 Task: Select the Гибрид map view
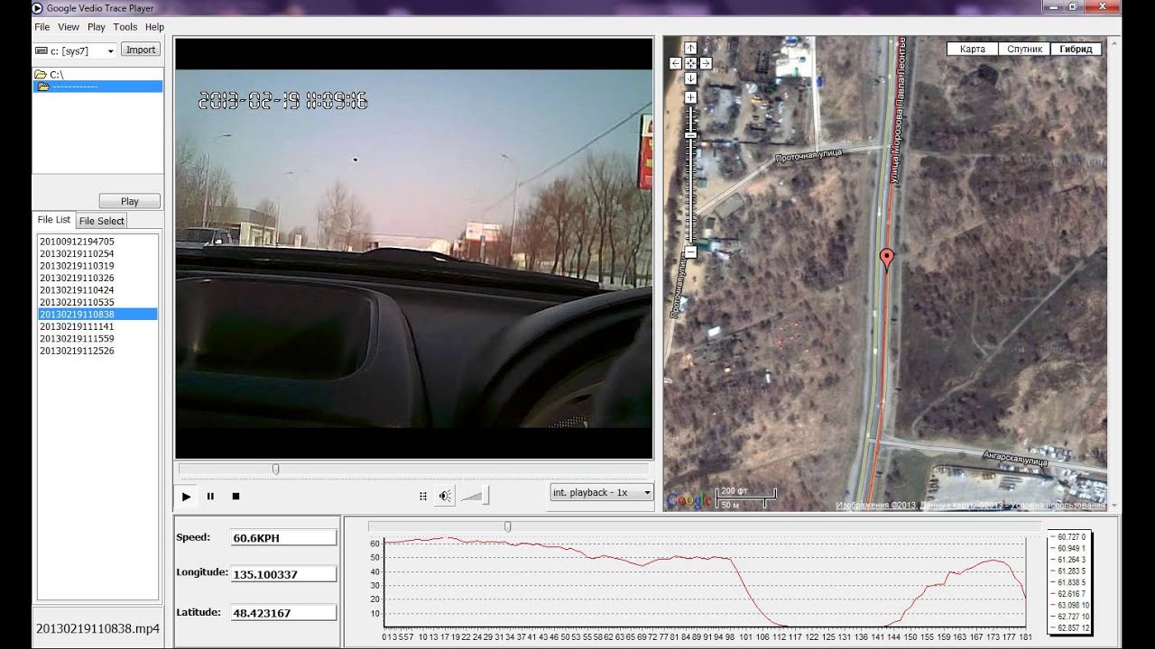[1076, 49]
